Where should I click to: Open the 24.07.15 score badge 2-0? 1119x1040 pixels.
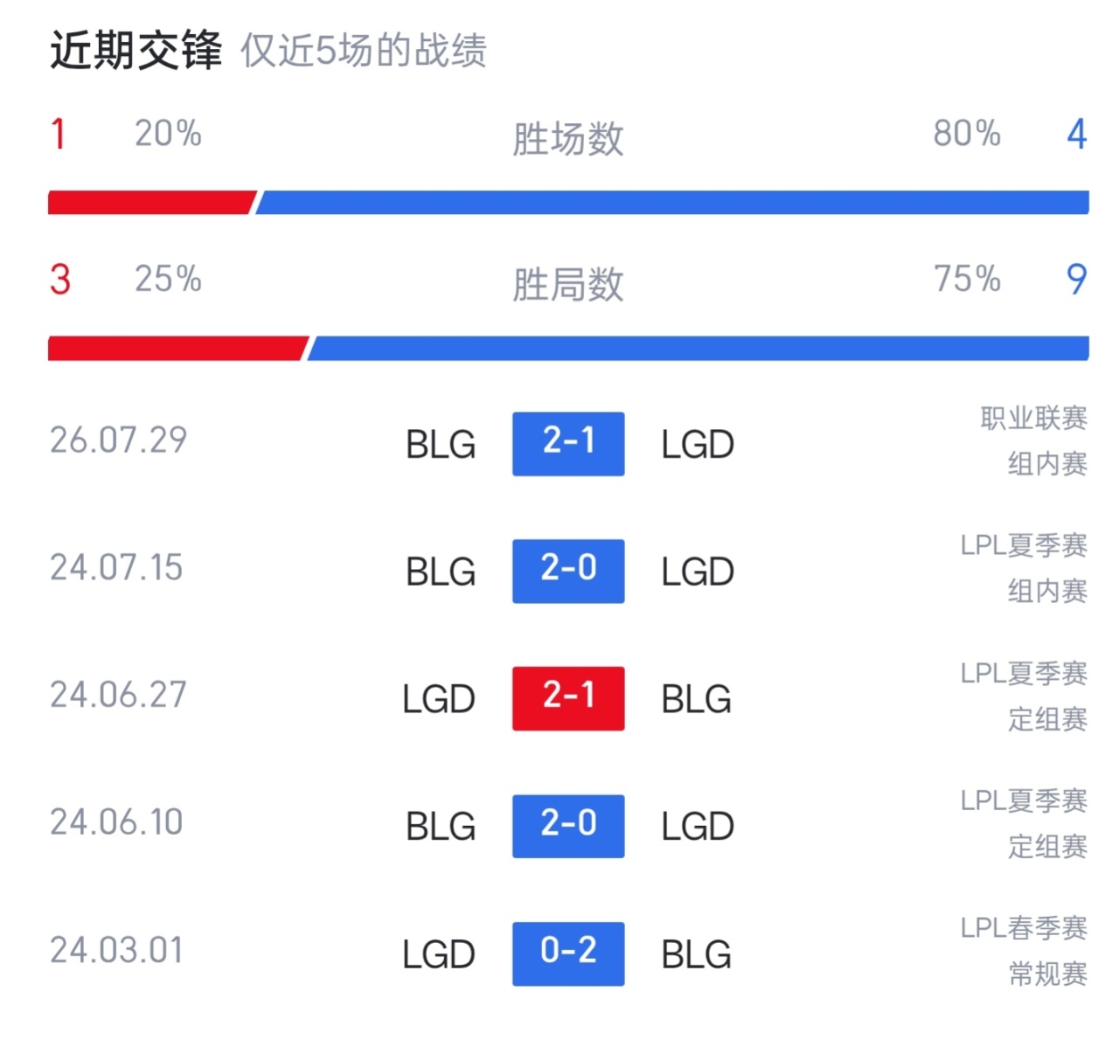tap(568, 572)
